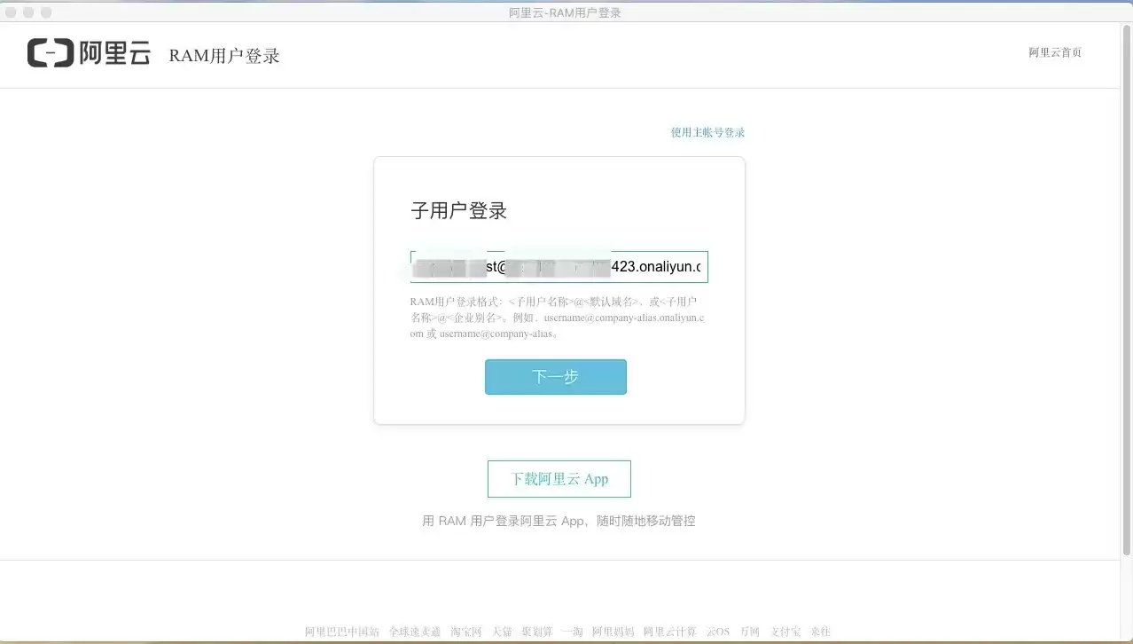Open the 万网 footer link
Viewport: 1133px width, 644px height.
click(x=750, y=632)
